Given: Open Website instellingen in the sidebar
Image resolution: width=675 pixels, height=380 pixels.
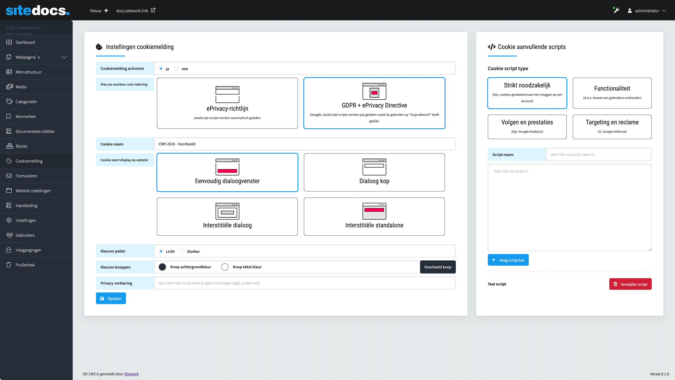Looking at the screenshot, I should point(33,191).
